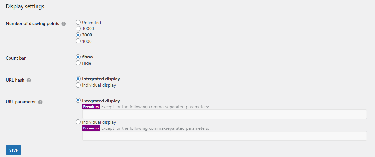Choose 10000 drawing points option
Viewport: 375px width, 157px height.
[78, 29]
